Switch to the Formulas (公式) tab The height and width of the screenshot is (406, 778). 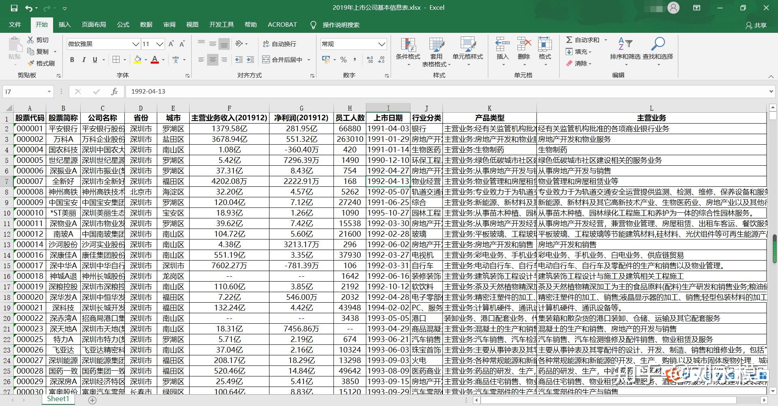point(123,25)
